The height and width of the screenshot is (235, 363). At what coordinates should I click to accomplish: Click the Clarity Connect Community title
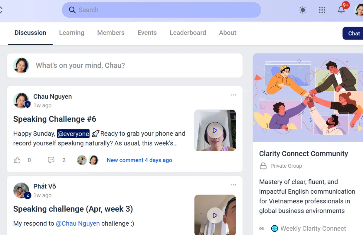[x=304, y=153]
